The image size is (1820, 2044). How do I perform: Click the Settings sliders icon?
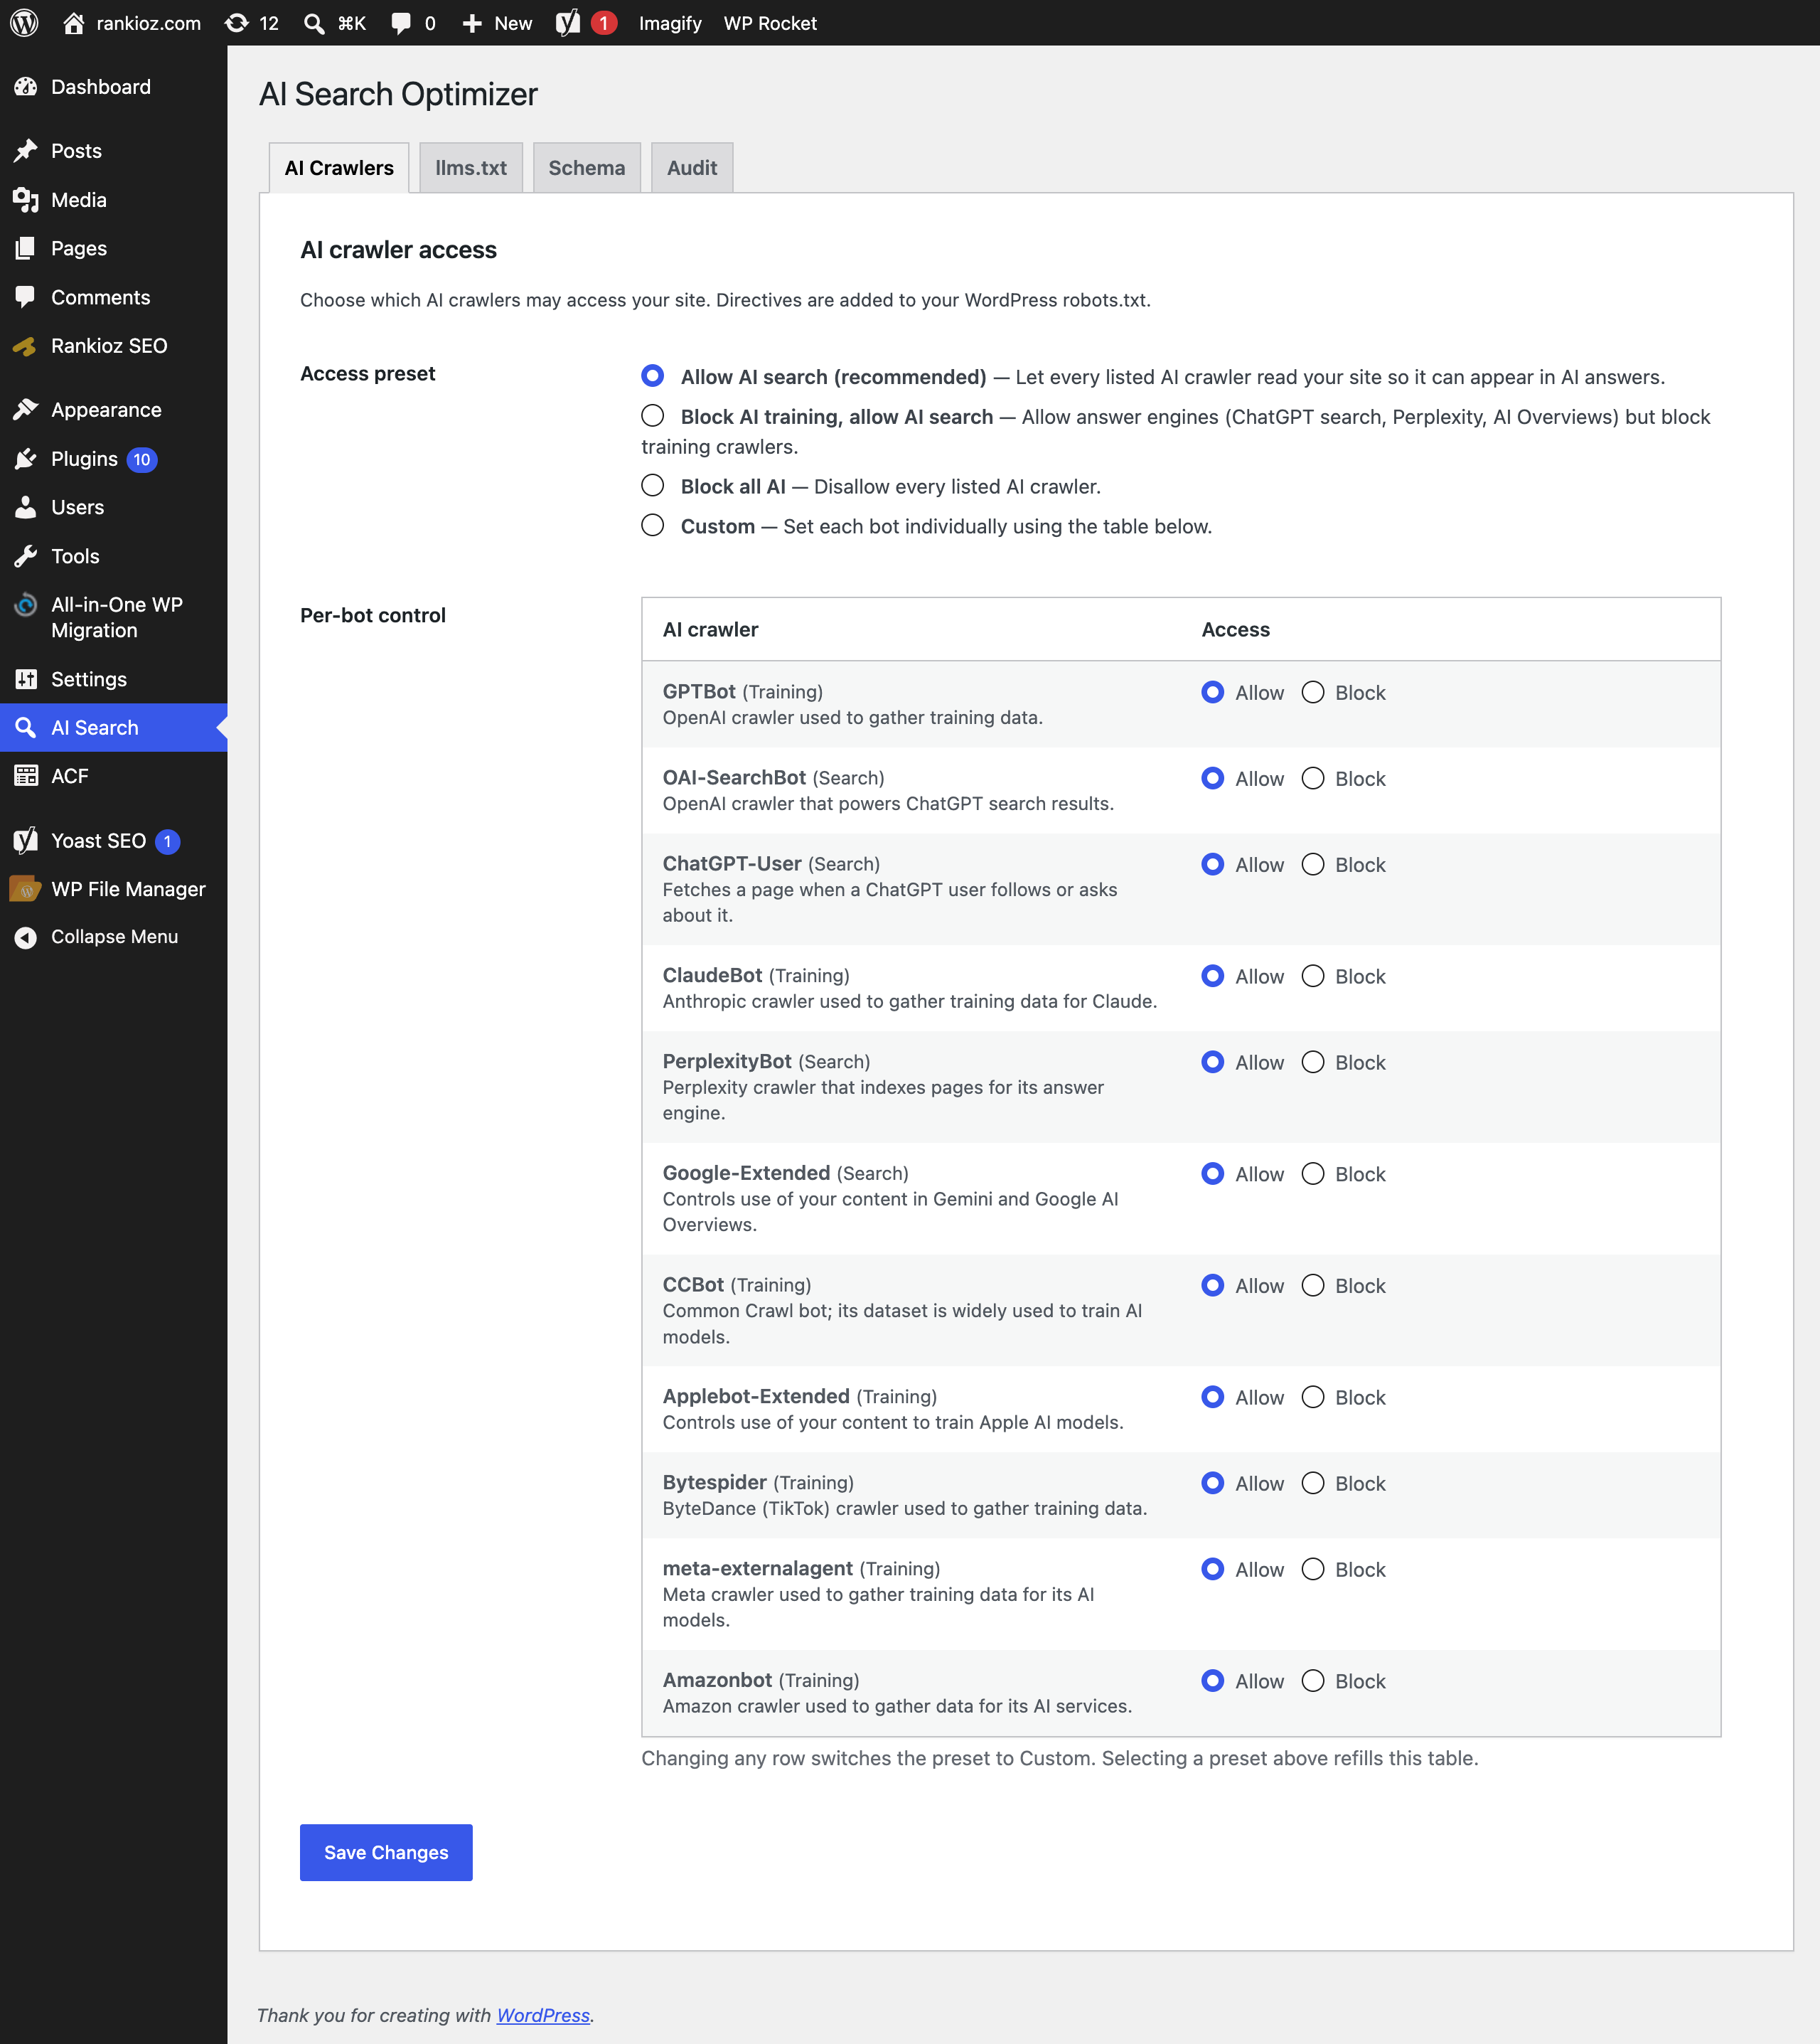(x=26, y=679)
